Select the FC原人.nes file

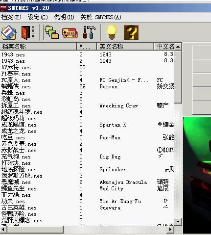click(x=16, y=80)
